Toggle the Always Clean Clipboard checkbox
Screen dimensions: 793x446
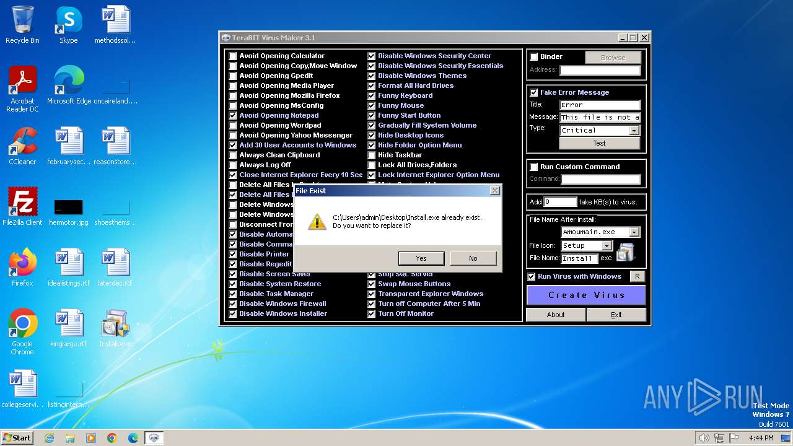233,155
